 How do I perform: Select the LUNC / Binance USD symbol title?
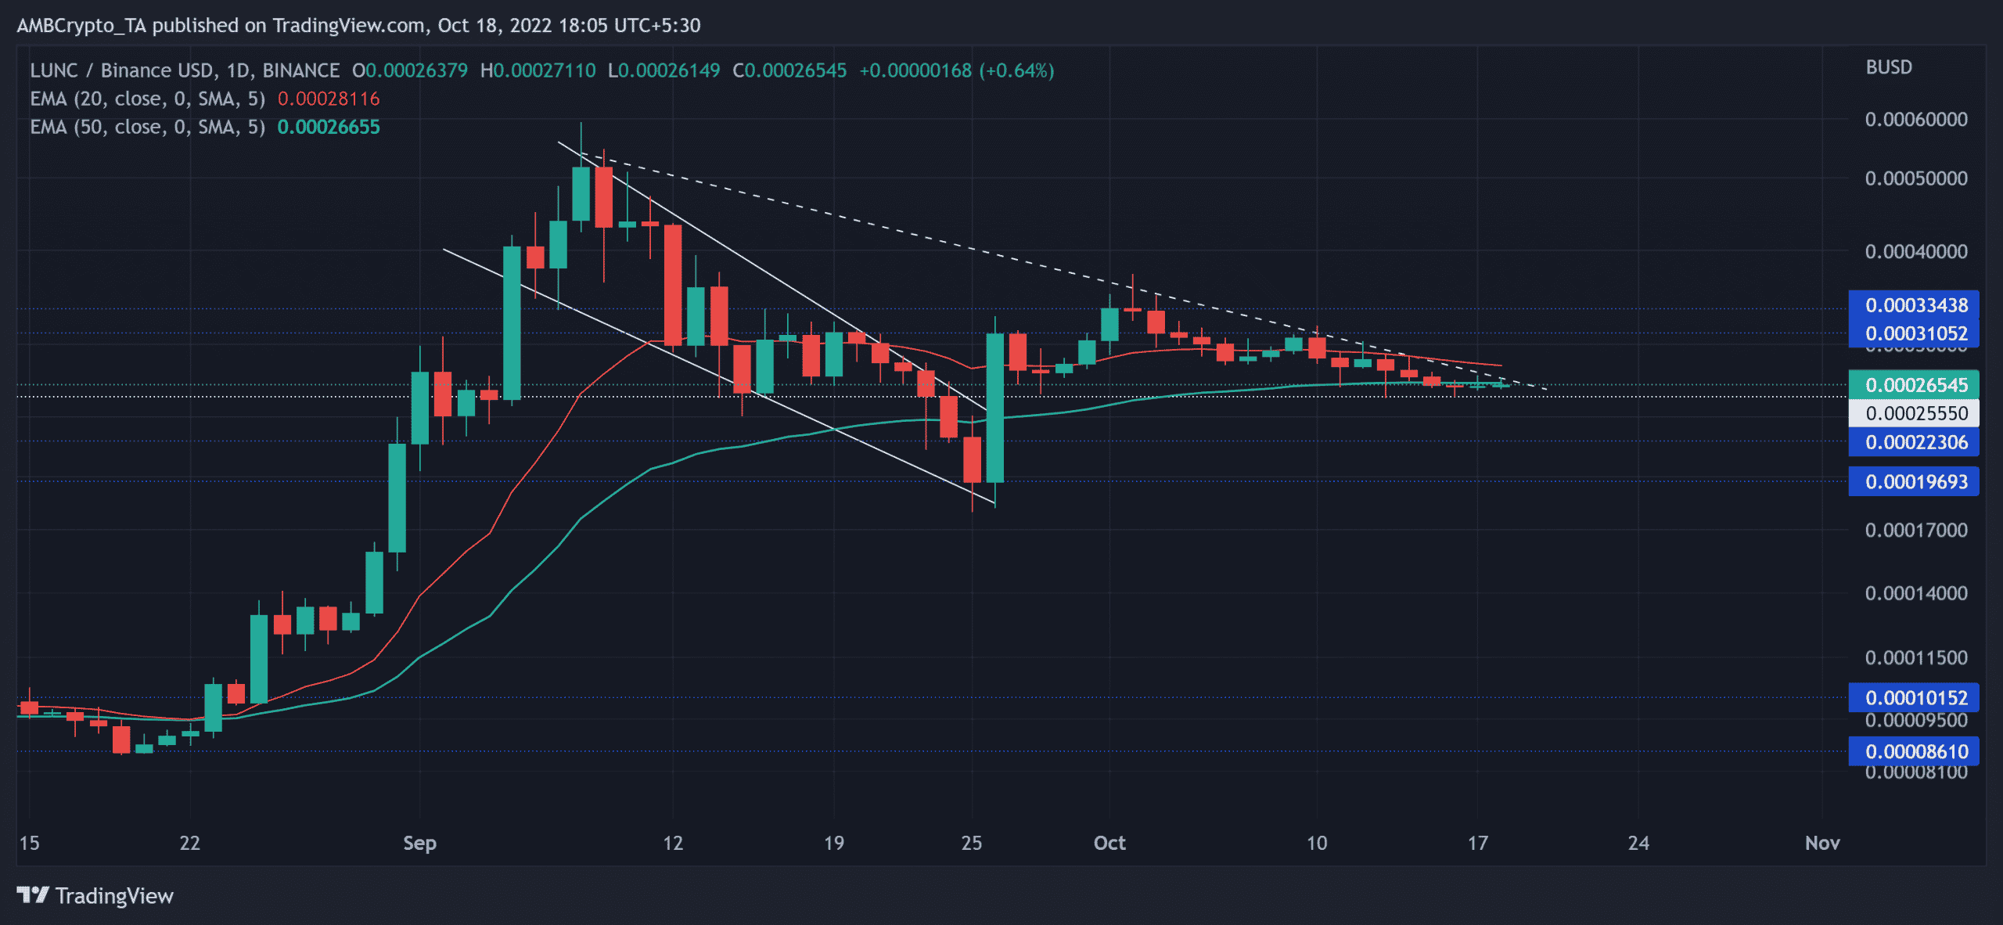point(185,70)
